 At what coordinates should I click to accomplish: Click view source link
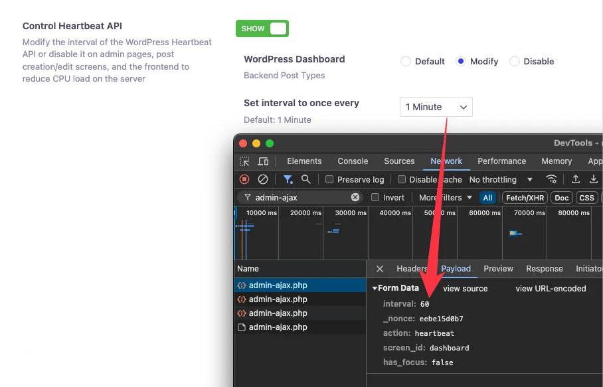[465, 288]
